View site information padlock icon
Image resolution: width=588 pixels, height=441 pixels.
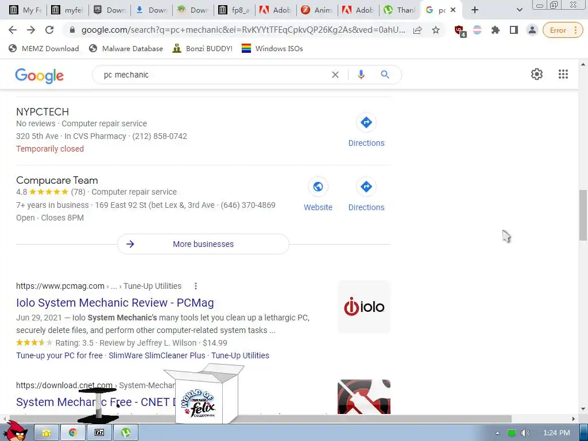pyautogui.click(x=72, y=30)
